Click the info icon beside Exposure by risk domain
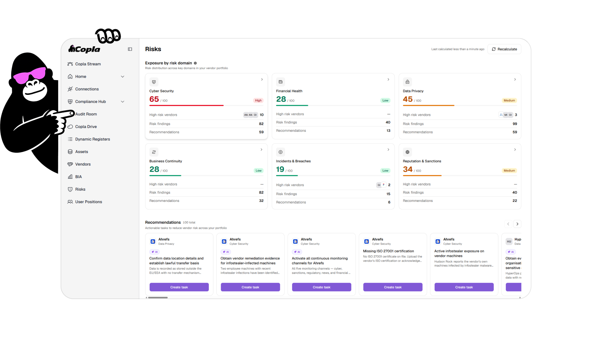 point(195,63)
